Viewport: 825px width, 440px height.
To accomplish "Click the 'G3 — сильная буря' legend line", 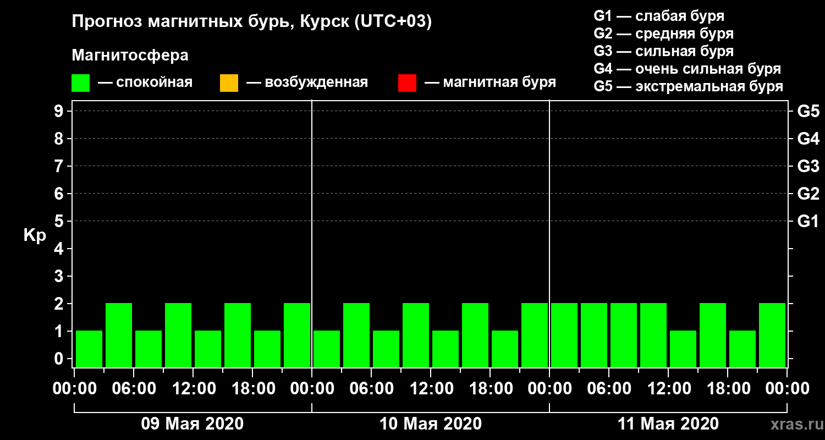I will 663,51.
